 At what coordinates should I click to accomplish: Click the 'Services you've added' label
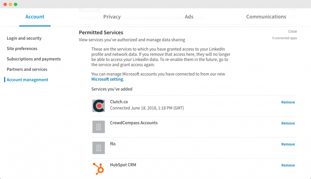[112, 89]
